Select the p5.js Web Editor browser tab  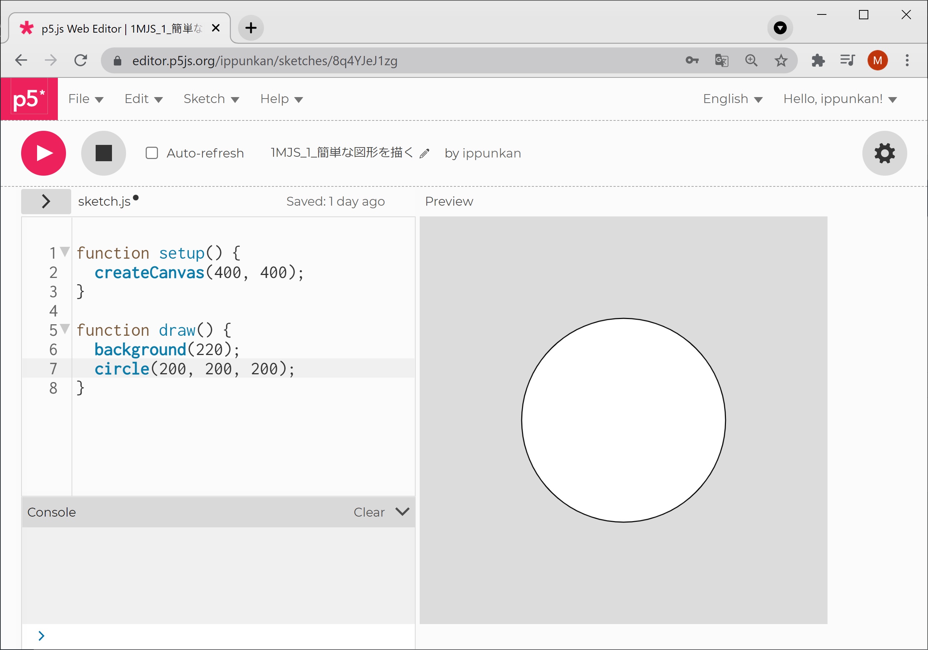(120, 28)
